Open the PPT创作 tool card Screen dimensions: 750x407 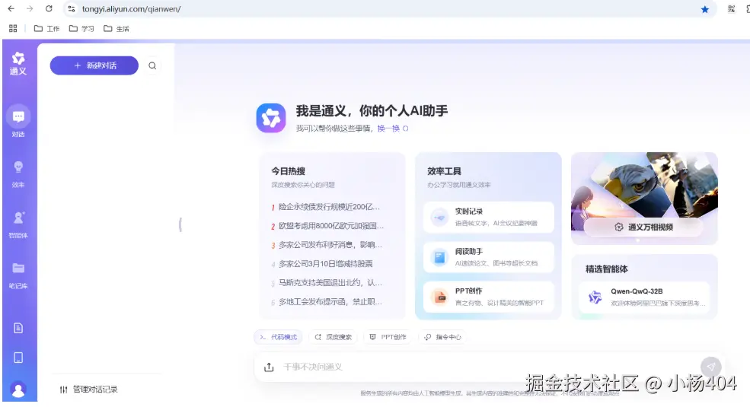(488, 297)
